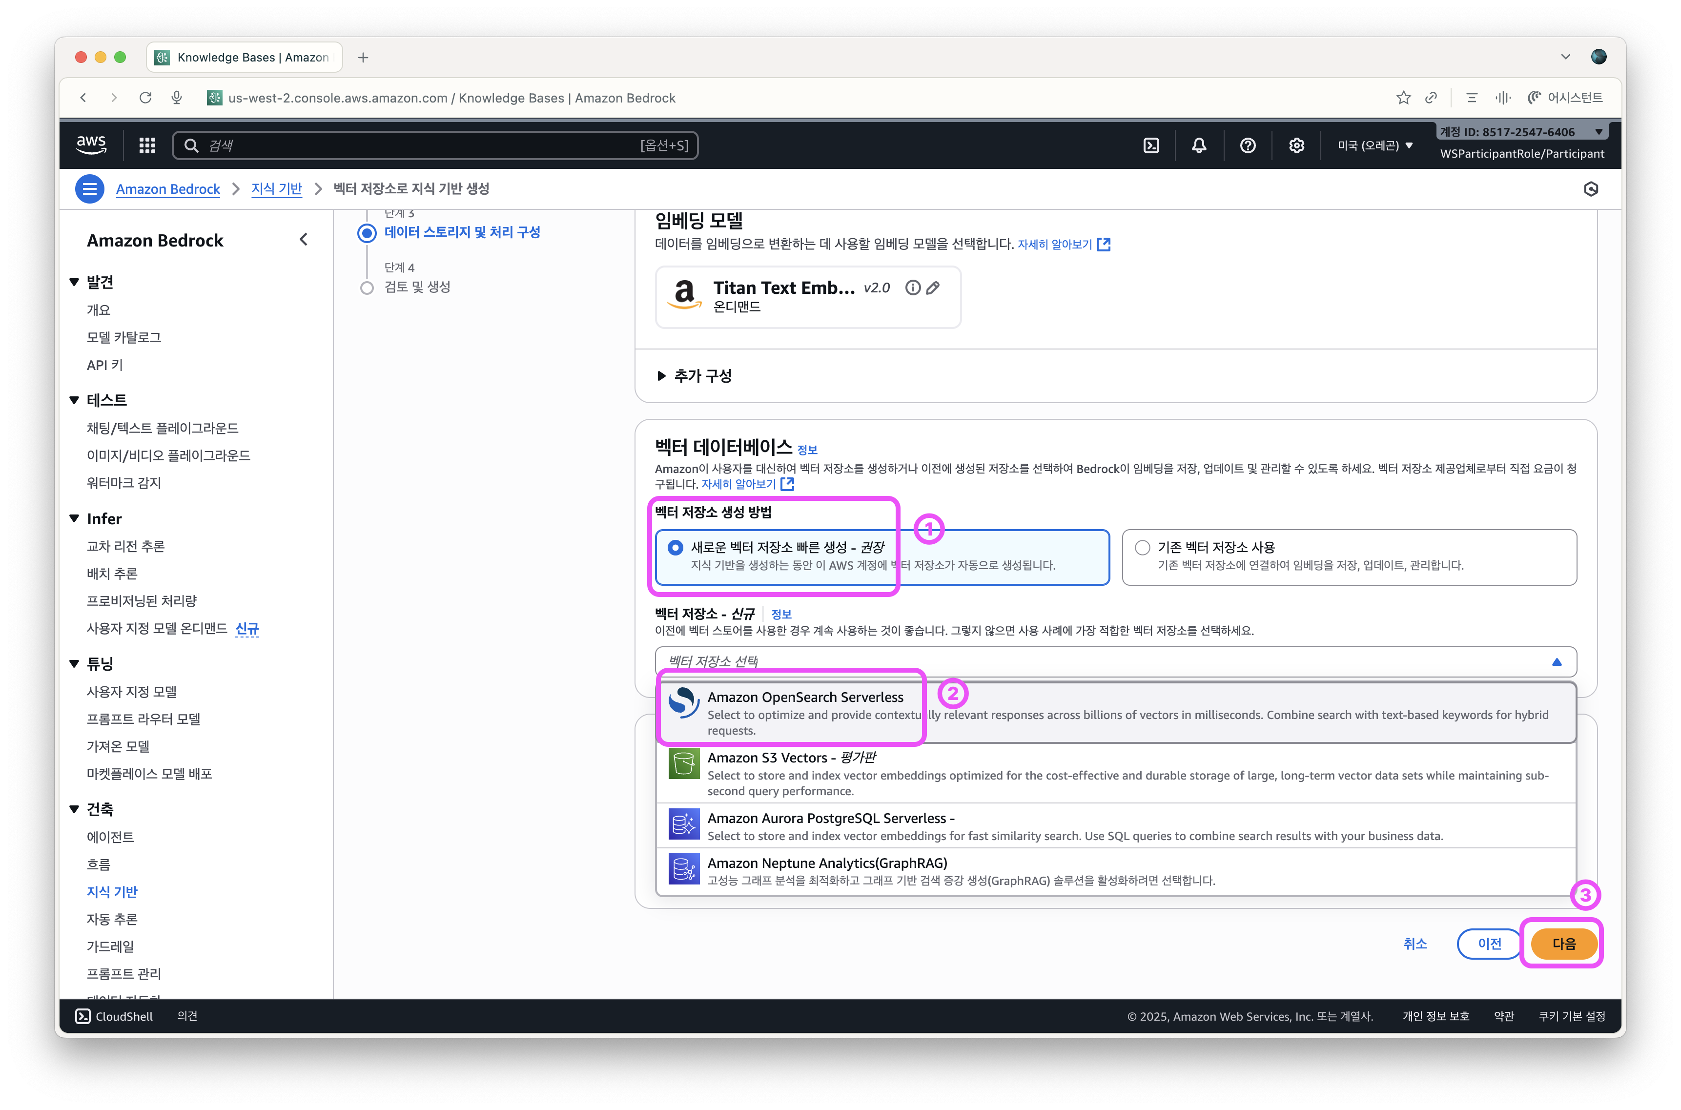The height and width of the screenshot is (1110, 1681).
Task: Switch to the Knowledge Bases browser tab
Action: (x=244, y=57)
